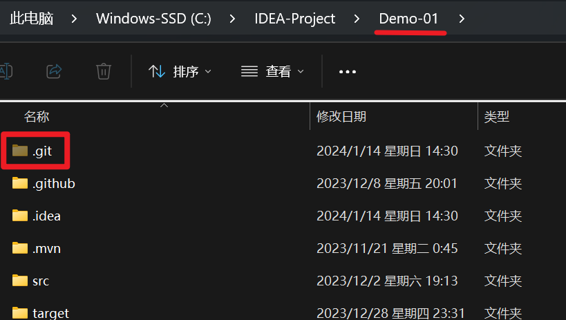Screen dimensions: 566x320
Task: Click the Rename toolbar icon
Action: pyautogui.click(x=5, y=71)
